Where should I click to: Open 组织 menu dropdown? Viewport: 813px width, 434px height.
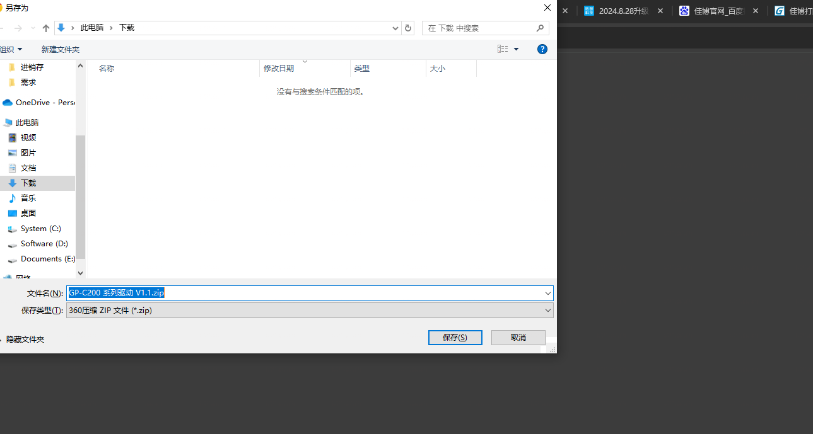coord(11,49)
